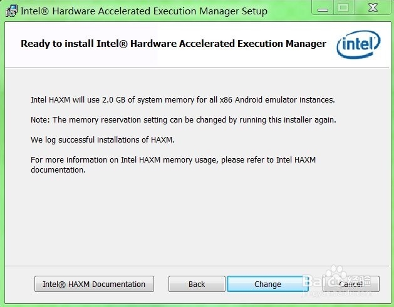Click the 'Note: The memory reservation setting' line
This screenshot has height=307, width=394.
point(184,120)
